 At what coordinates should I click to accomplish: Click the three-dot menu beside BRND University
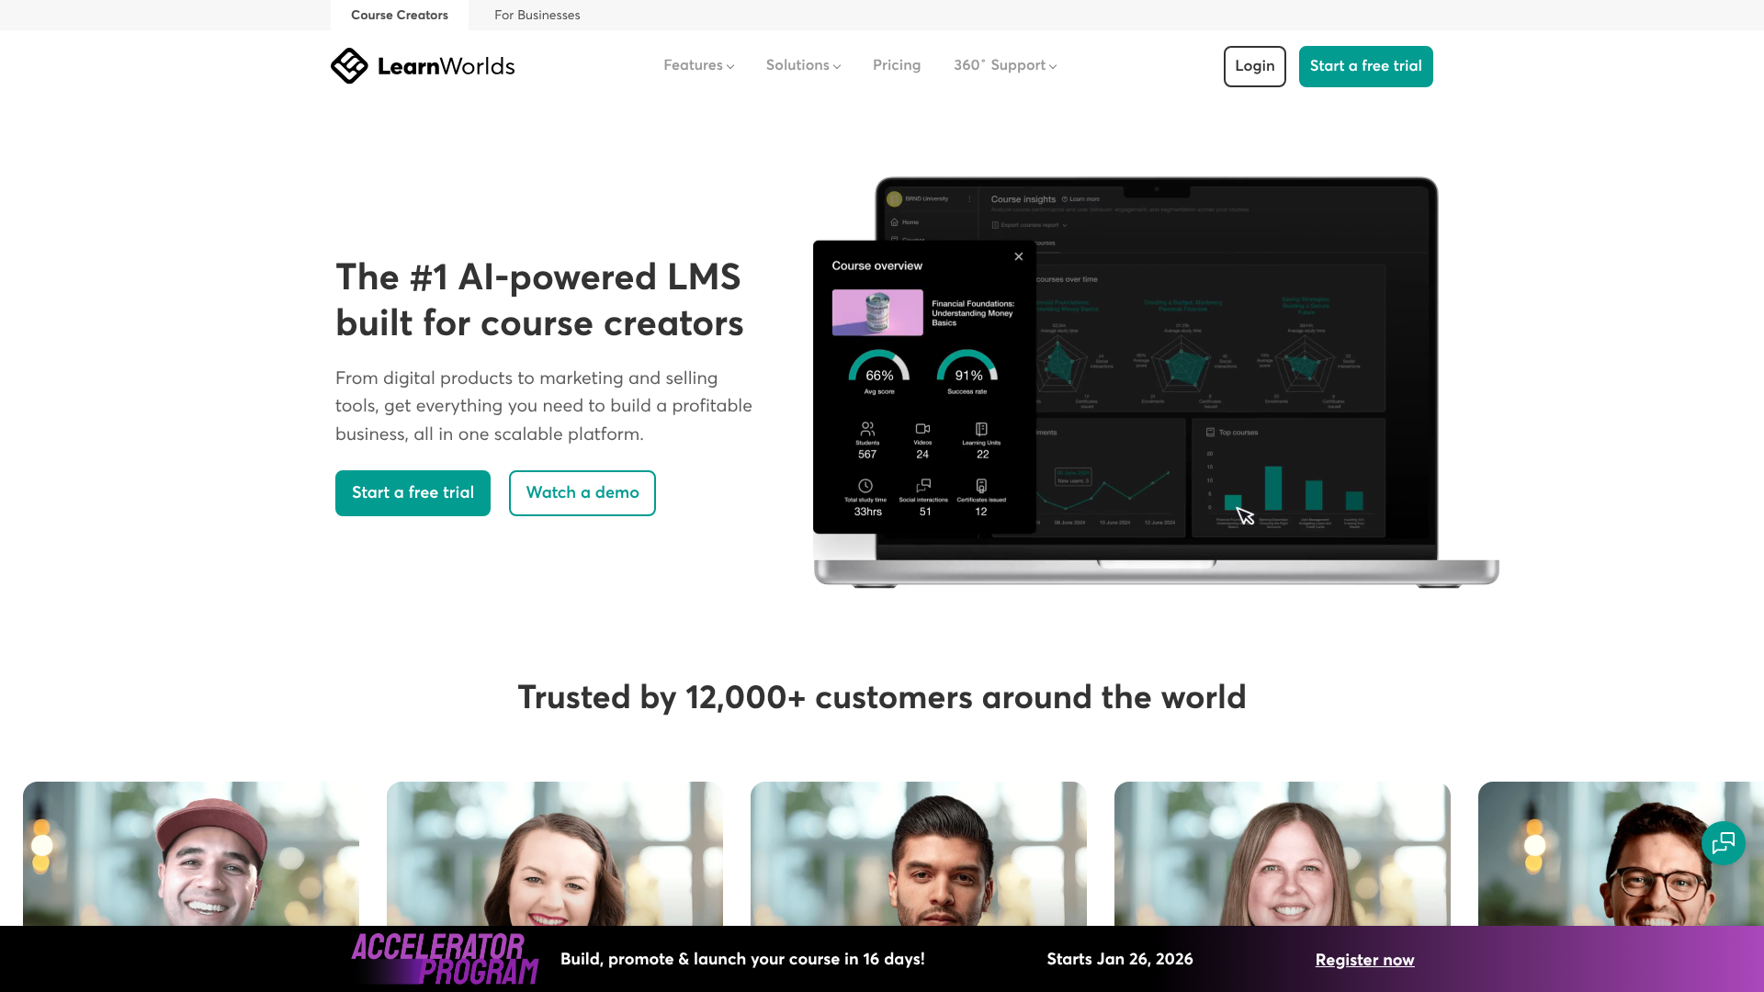969,199
